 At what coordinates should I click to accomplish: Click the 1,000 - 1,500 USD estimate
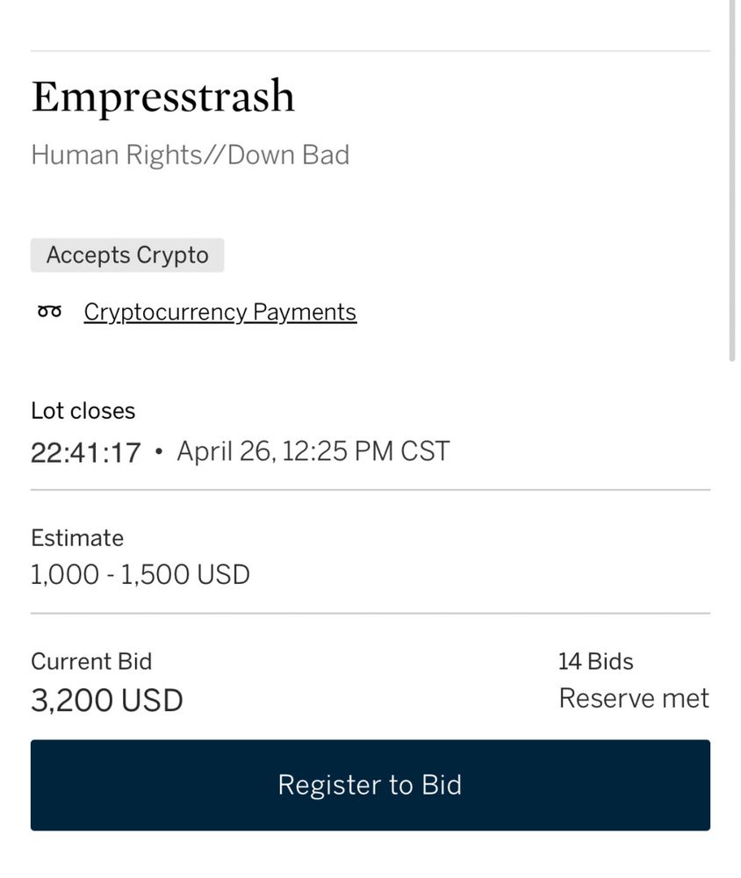pos(140,574)
